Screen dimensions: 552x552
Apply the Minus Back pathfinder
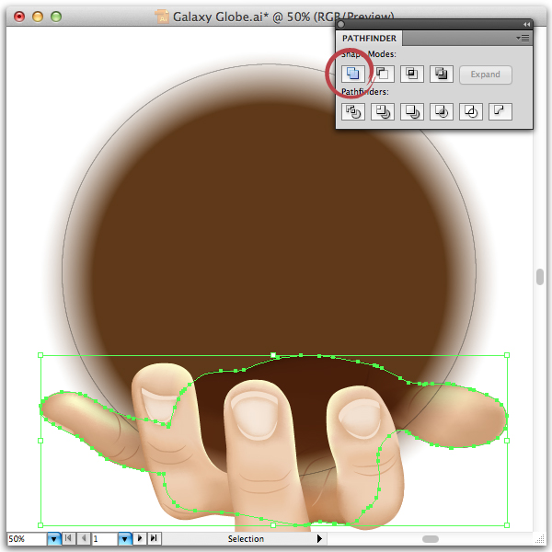click(500, 111)
